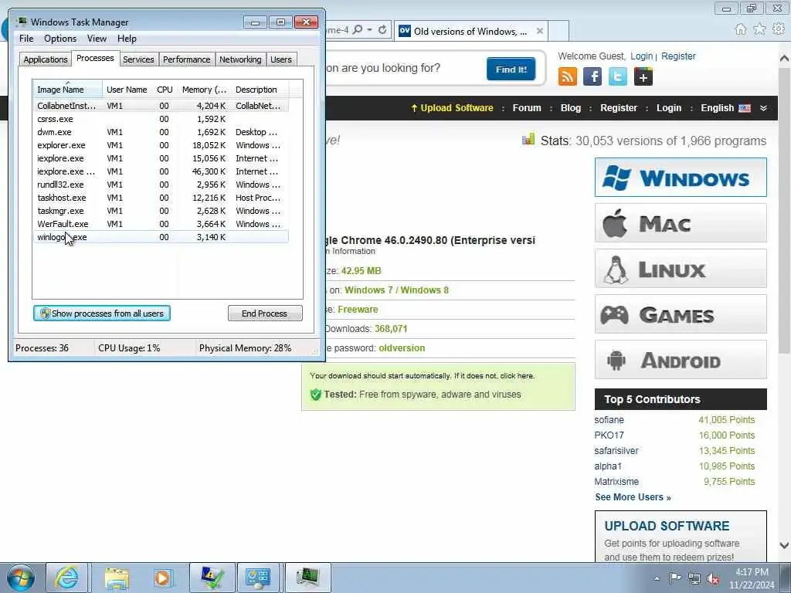Open the RSS feed icon
The width and height of the screenshot is (791, 593).
(568, 77)
